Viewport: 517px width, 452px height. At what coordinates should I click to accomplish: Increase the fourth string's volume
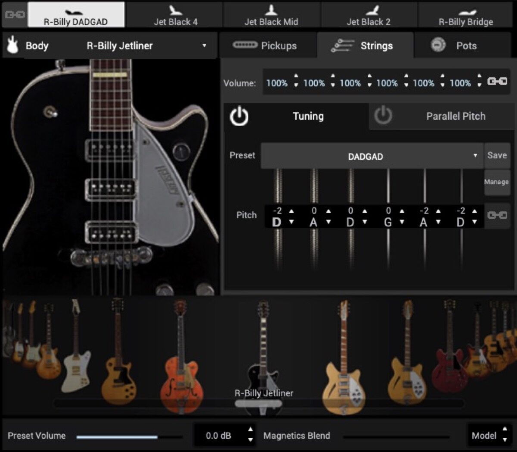(406, 76)
